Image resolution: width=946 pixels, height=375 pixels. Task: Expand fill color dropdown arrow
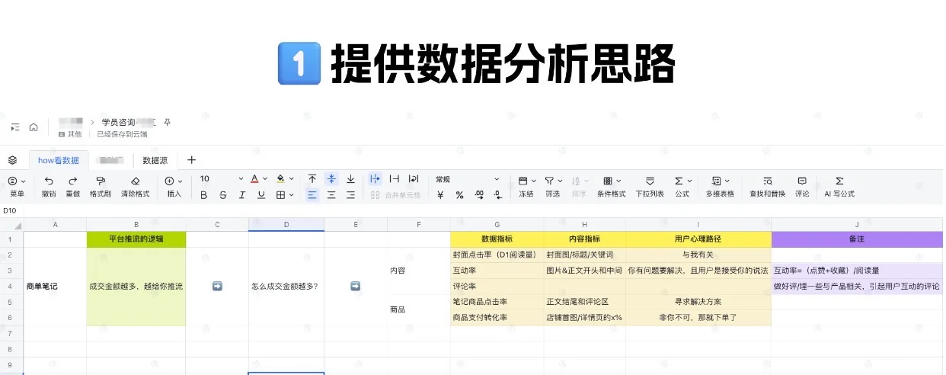click(x=291, y=179)
